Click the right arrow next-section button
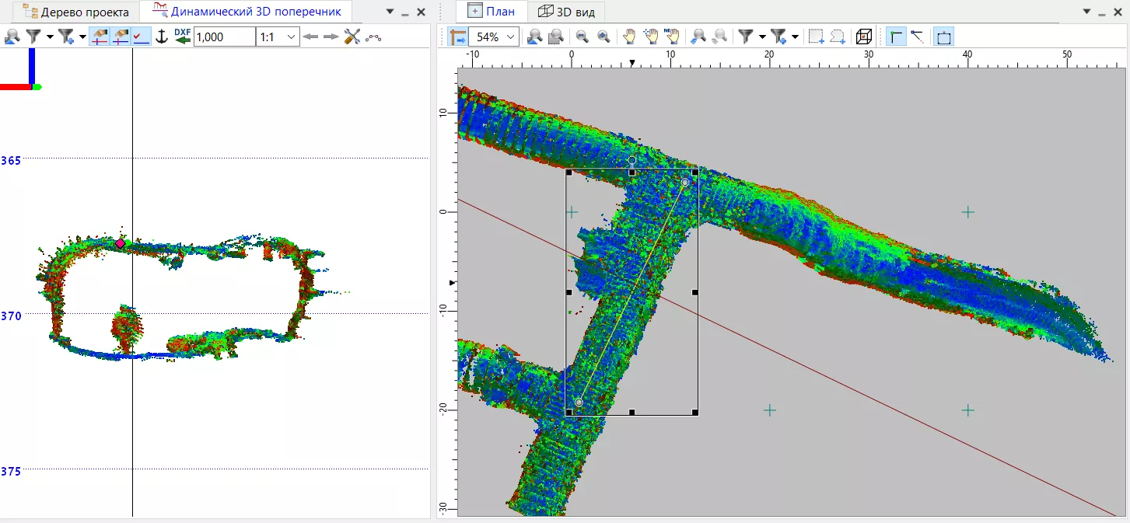 331,37
